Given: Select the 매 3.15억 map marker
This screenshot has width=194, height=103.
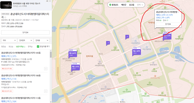Looking at the screenshot, I should [76, 67].
